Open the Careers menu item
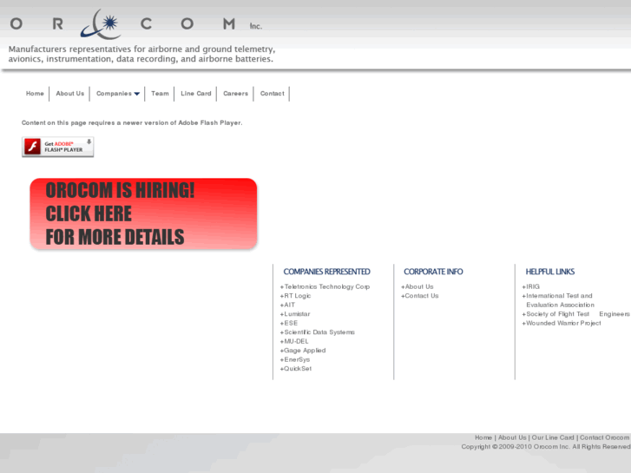This screenshot has height=473, width=631. point(236,94)
